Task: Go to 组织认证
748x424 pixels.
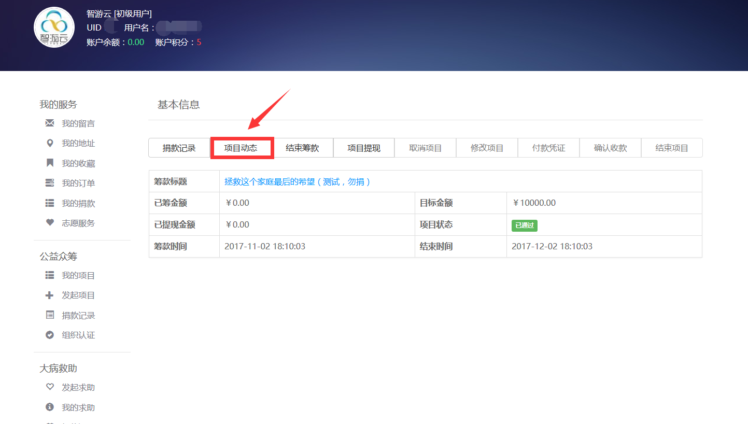Action: pos(78,335)
